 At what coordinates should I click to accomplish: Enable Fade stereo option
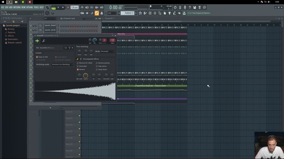click(x=101, y=66)
